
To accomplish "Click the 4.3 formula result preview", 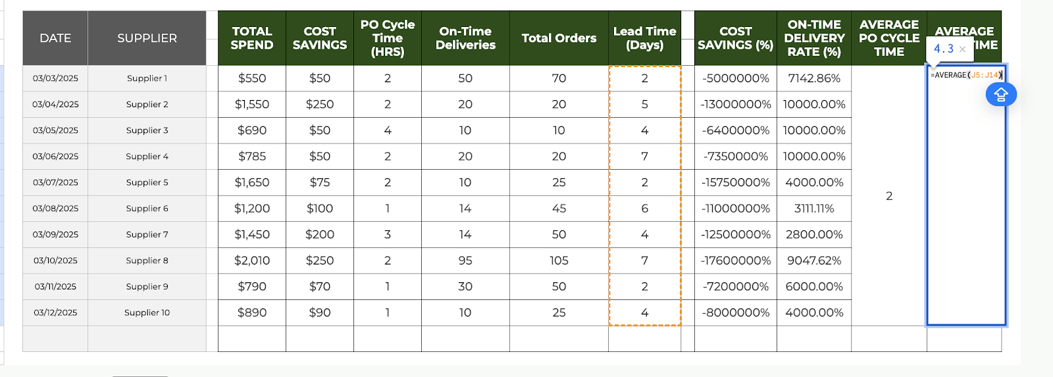I will pos(944,49).
